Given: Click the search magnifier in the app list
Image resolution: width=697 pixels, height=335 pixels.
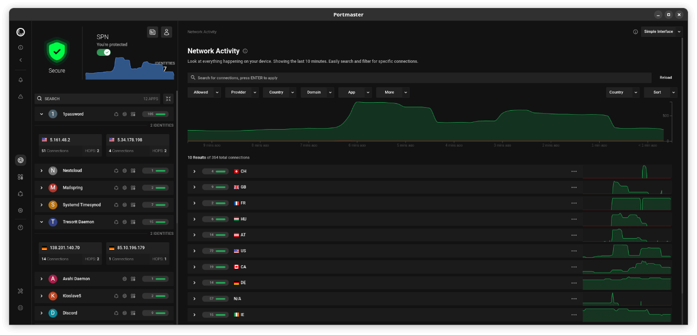Looking at the screenshot, I should [39, 98].
